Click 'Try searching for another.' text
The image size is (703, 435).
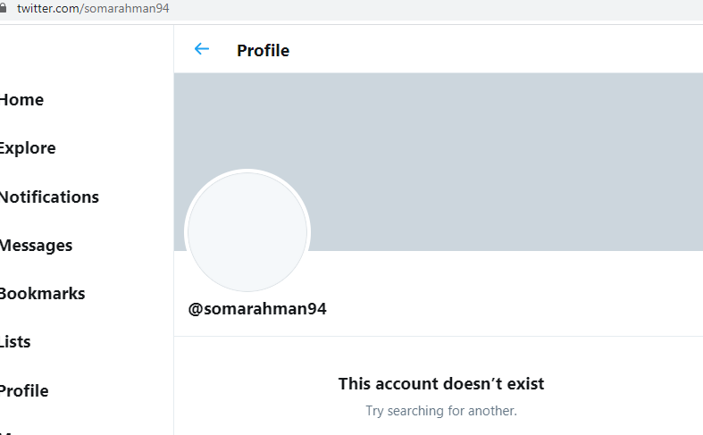(441, 411)
